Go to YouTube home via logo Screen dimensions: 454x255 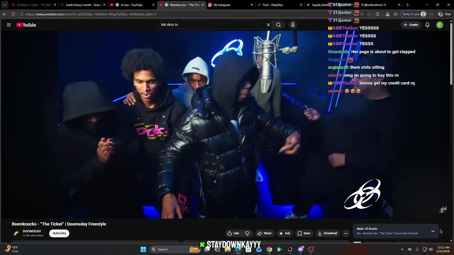[26, 25]
